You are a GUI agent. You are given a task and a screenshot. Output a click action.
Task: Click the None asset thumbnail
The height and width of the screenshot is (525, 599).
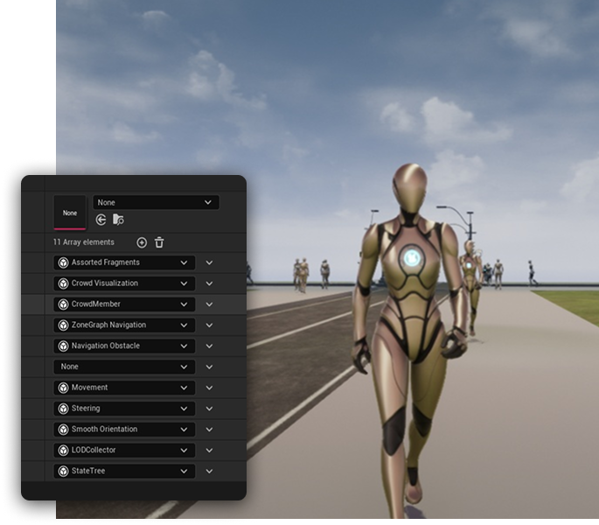(x=70, y=213)
